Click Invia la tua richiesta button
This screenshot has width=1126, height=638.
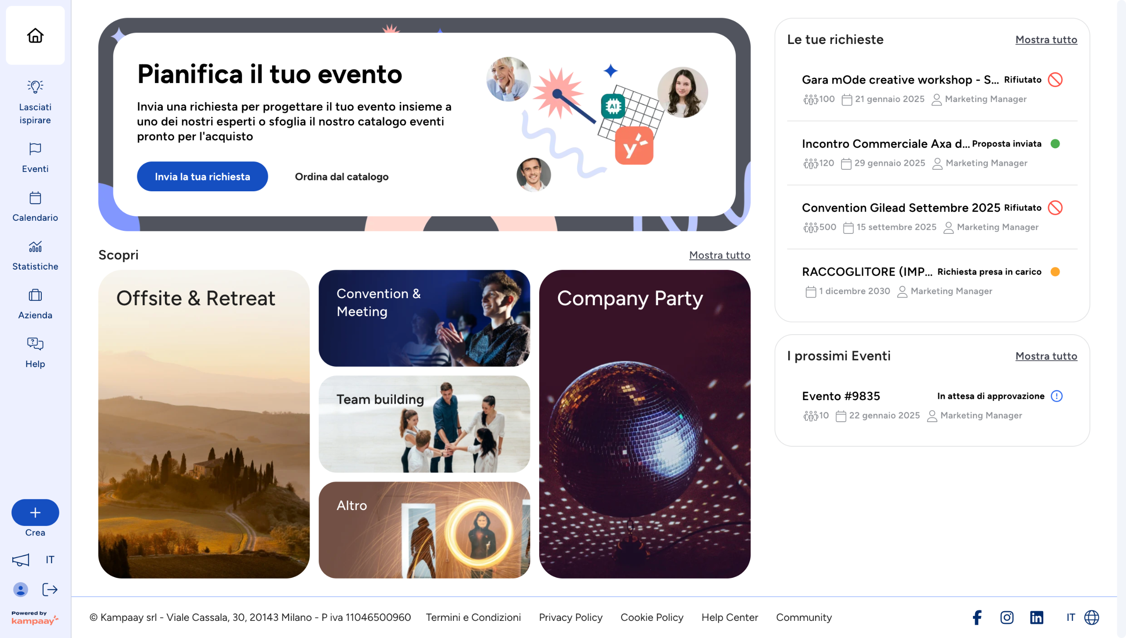[x=202, y=177]
